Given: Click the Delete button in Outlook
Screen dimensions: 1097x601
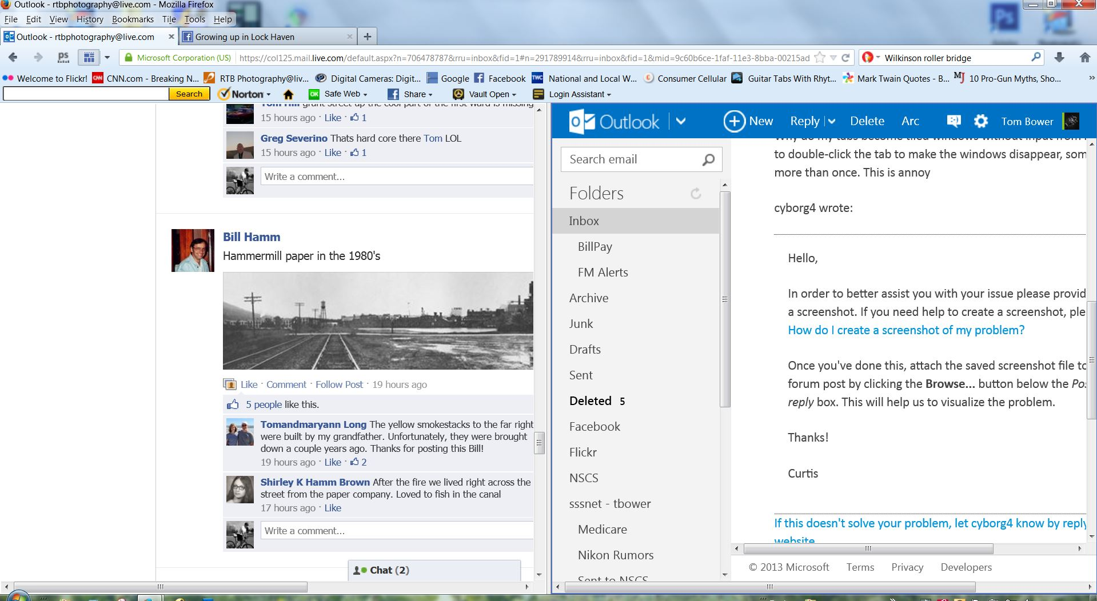Looking at the screenshot, I should pos(867,121).
